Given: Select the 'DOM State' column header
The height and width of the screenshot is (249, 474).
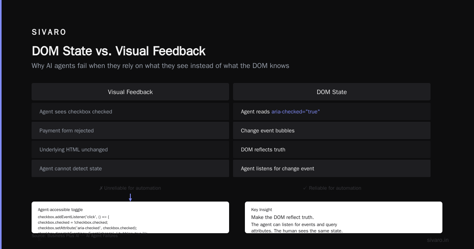Looking at the screenshot, I should pos(332,92).
